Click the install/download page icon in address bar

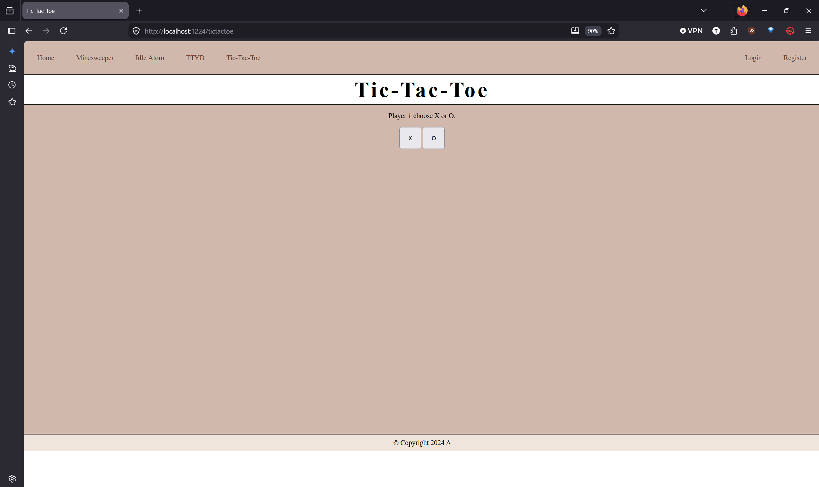pos(575,31)
